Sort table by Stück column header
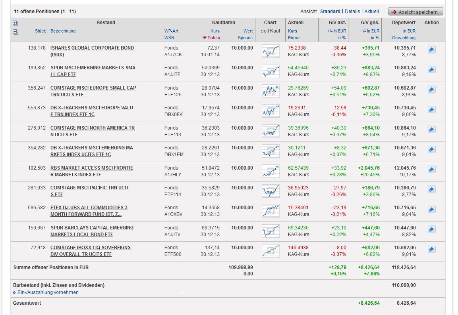458x315 pixels. pos(40,31)
